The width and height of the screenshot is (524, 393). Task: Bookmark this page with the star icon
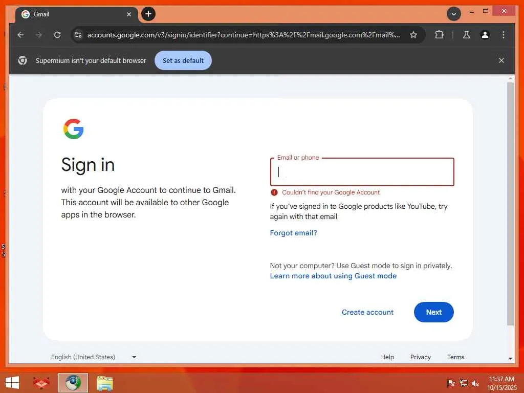tap(413, 35)
